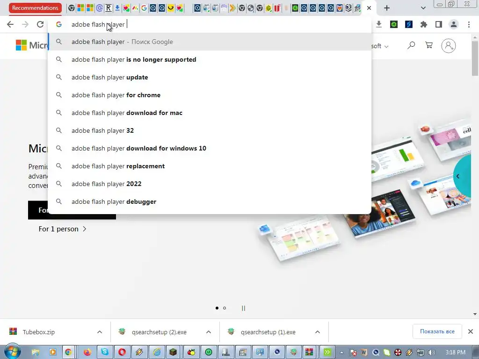Show hidden system tray icons
Viewport: 479px width, 359px height.
click(x=341, y=352)
